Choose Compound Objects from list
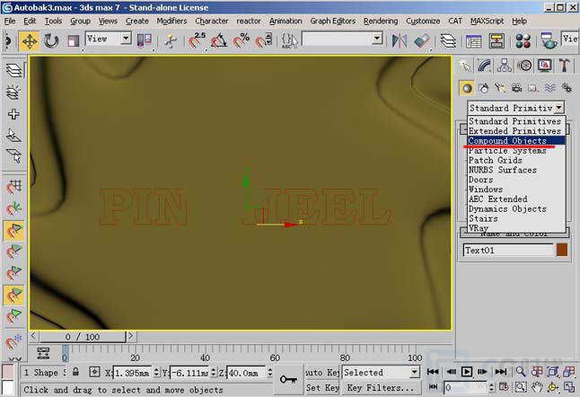This screenshot has width=580, height=397. 516,141
